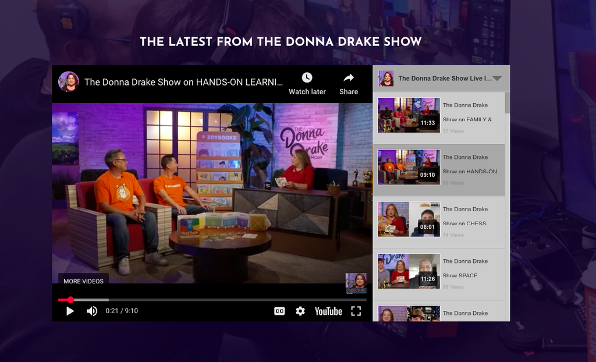Seek along the video progress bar
The height and width of the screenshot is (362, 596).
click(212, 300)
